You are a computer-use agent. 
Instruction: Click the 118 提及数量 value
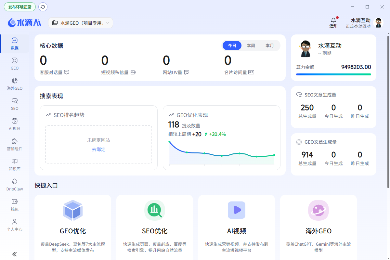point(174,124)
